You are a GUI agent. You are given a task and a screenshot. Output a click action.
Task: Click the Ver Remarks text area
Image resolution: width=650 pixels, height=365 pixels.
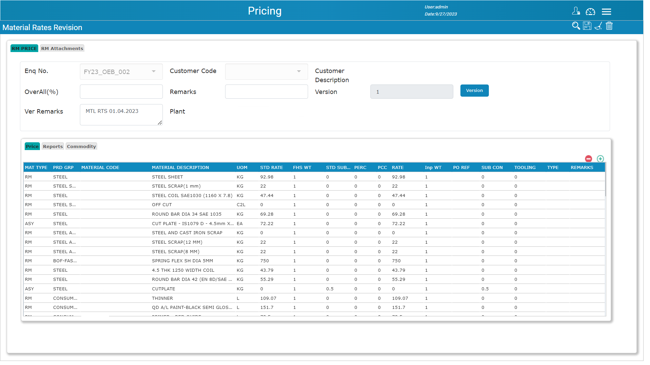pos(121,115)
